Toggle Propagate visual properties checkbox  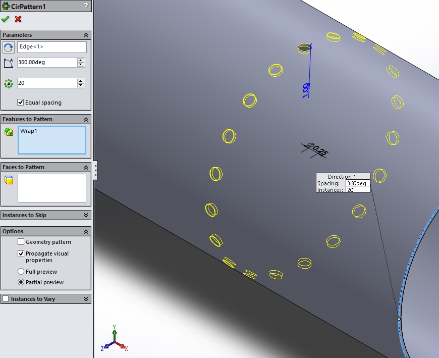point(21,253)
